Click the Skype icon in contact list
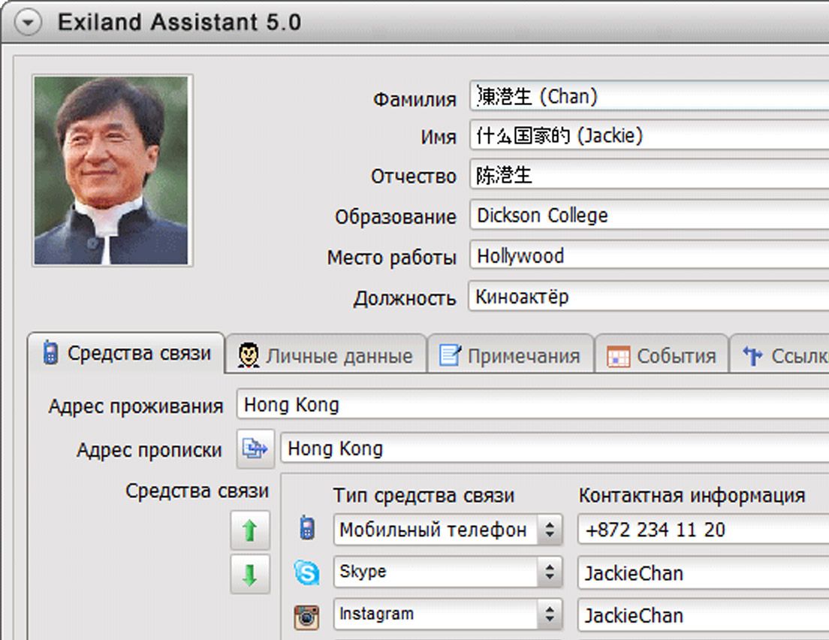 click(x=306, y=573)
